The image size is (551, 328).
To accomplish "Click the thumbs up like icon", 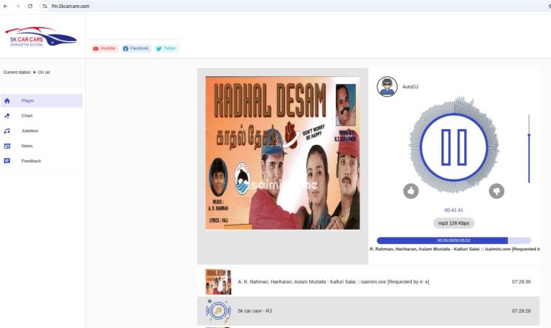I will [x=411, y=191].
